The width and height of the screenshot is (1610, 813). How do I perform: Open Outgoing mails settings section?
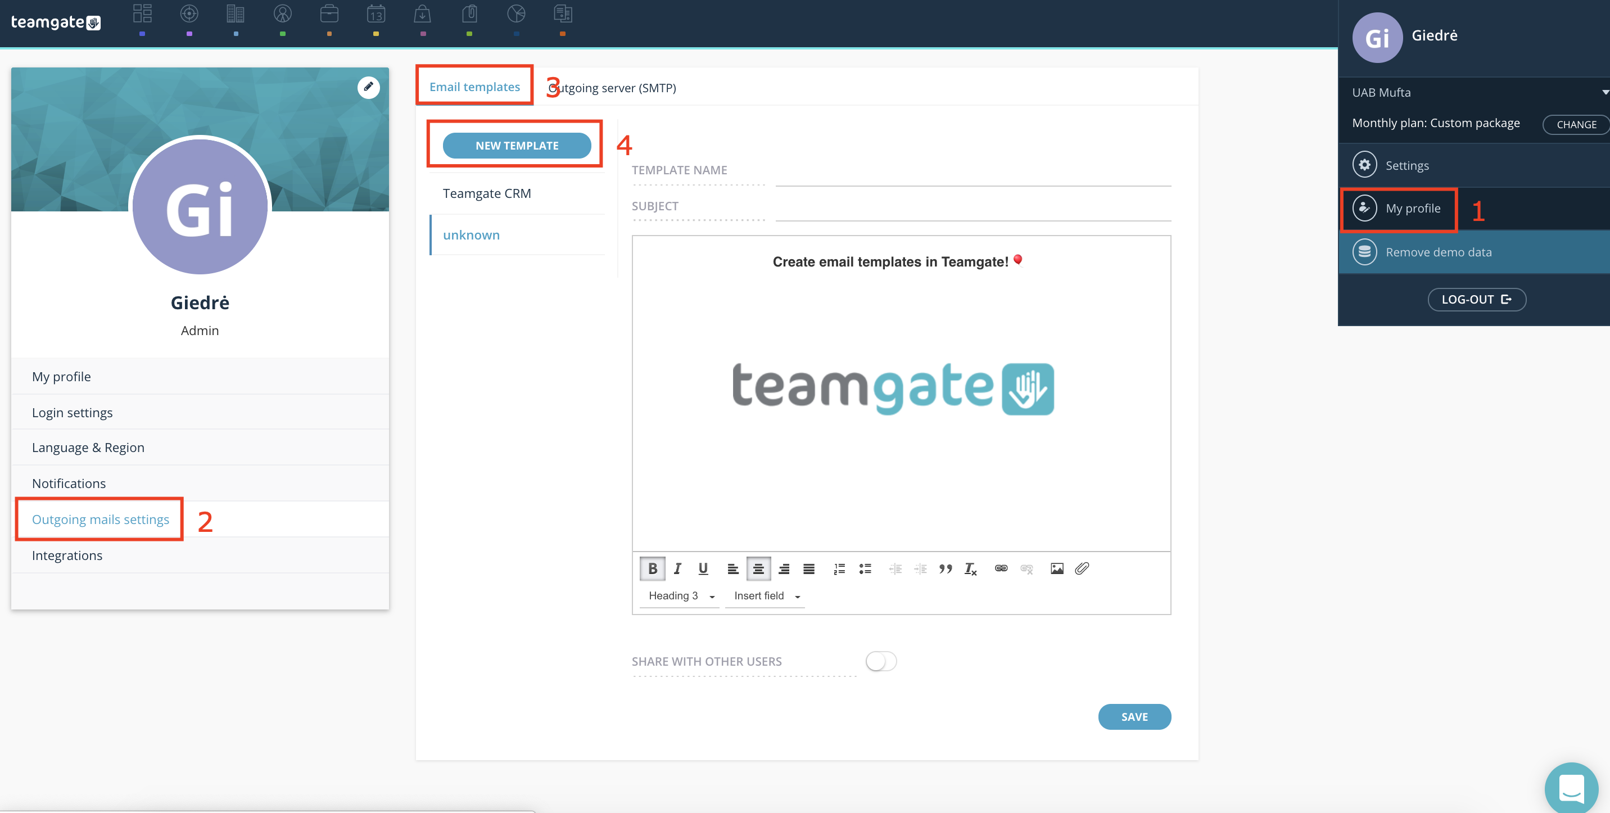tap(200, 520)
